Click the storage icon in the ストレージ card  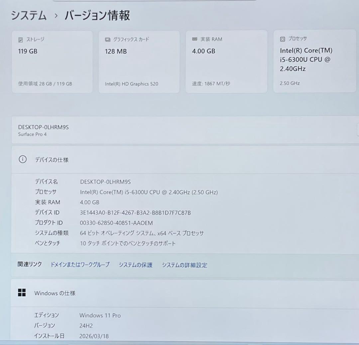tap(20, 40)
